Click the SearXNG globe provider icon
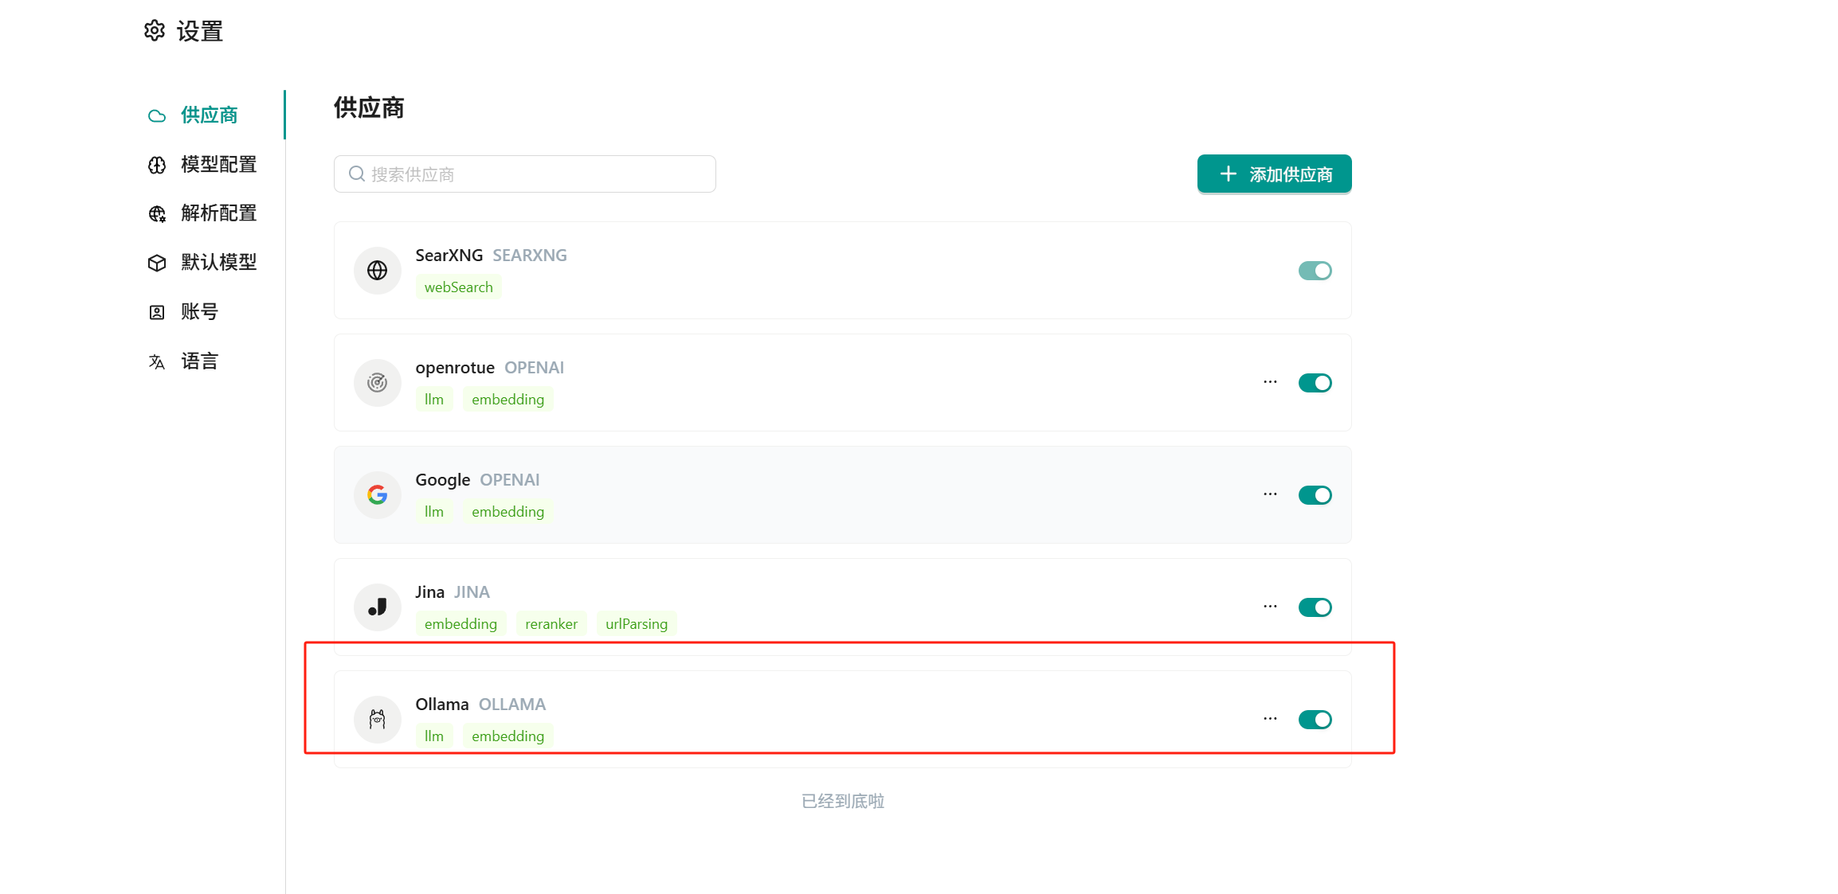The width and height of the screenshot is (1838, 894). pos(377,271)
